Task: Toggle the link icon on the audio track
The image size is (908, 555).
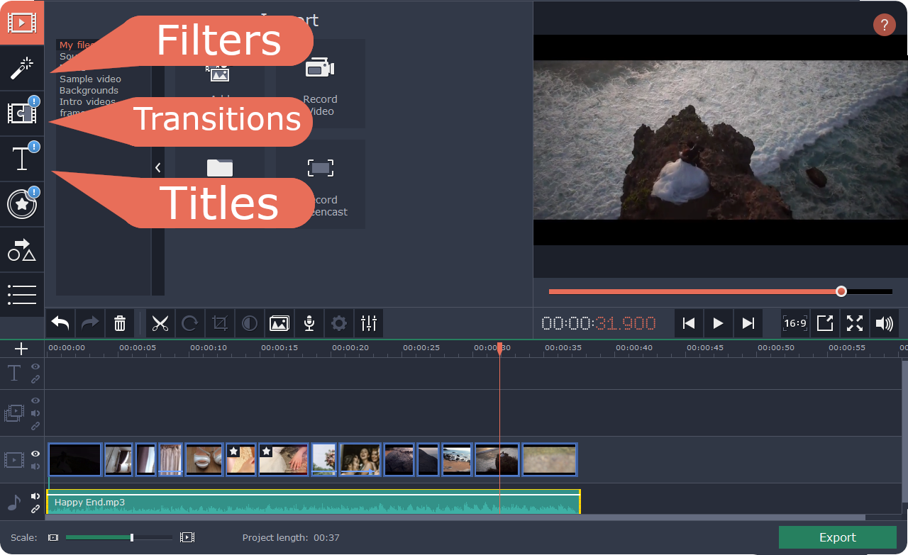Action: point(35,508)
